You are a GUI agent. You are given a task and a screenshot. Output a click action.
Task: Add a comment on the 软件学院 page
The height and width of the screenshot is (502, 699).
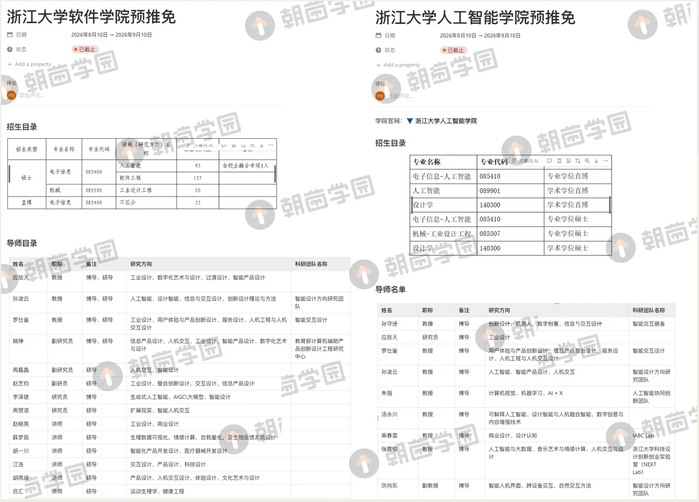coord(31,95)
